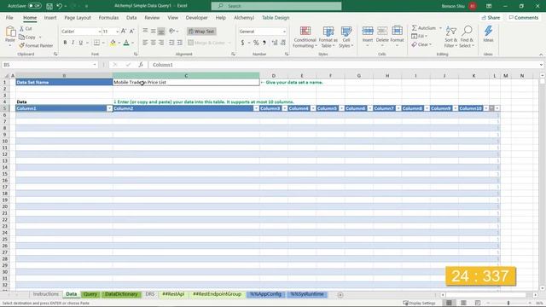Click the Fill Color bucket icon

click(x=113, y=43)
